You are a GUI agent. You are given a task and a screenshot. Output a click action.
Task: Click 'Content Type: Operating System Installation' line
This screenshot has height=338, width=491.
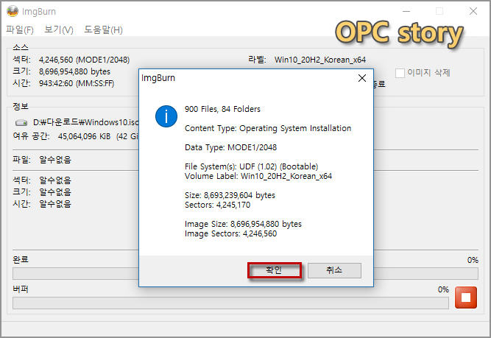coord(268,128)
